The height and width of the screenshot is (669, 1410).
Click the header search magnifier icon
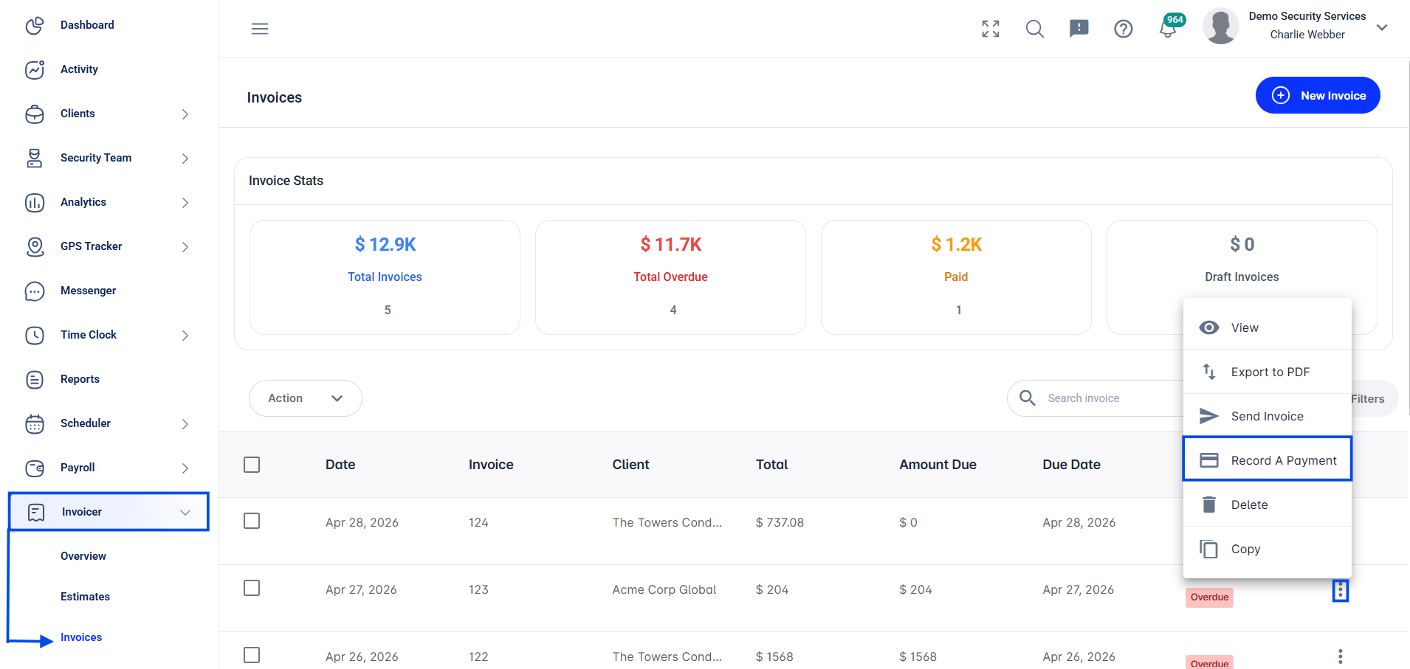click(x=1035, y=29)
